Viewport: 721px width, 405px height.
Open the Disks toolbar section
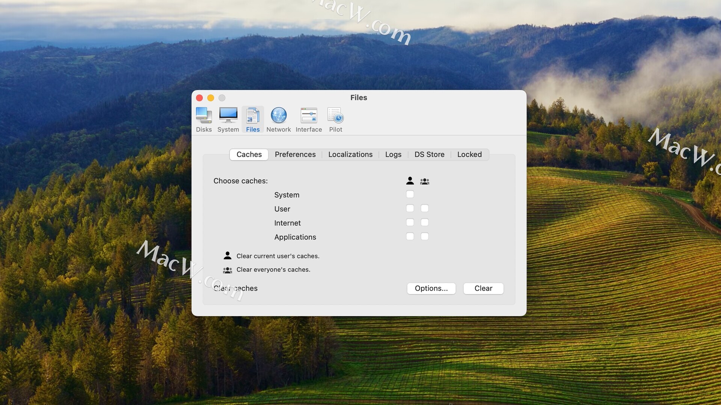coord(204,119)
